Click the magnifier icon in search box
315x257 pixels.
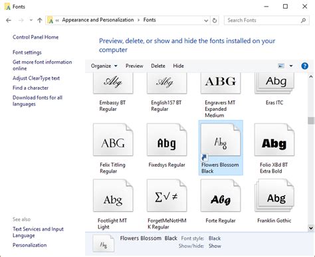click(304, 21)
